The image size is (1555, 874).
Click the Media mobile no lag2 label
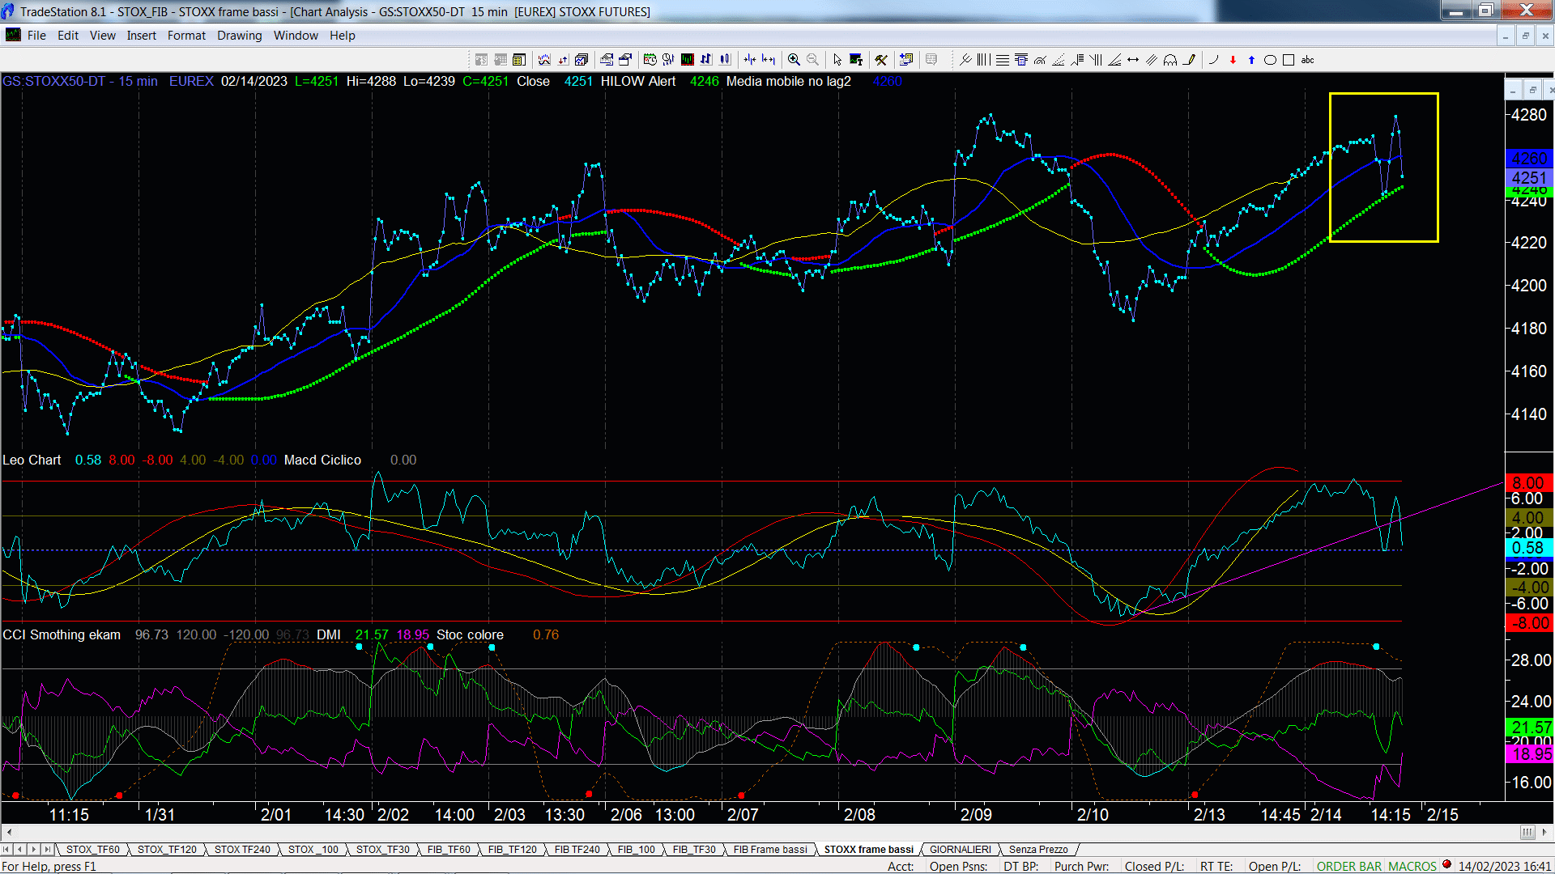tap(789, 81)
